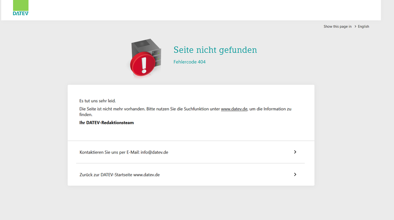Click the 'Show this page in' label
The width and height of the screenshot is (394, 220).
(337, 26)
